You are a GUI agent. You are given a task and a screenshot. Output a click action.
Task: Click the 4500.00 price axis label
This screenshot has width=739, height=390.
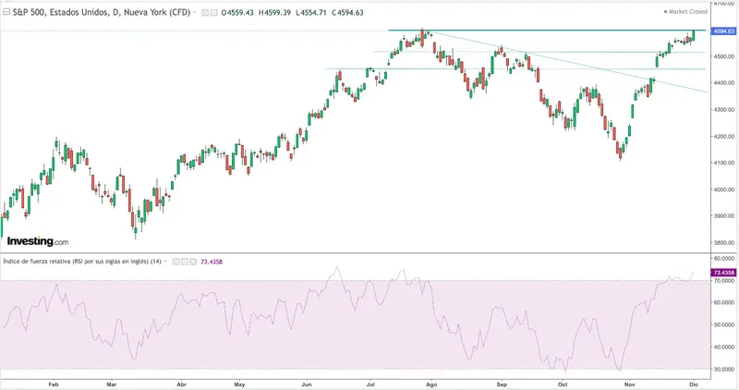point(724,56)
